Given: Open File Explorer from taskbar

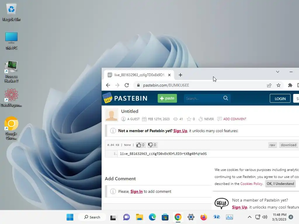Looking at the screenshot, I should (x=139, y=217).
